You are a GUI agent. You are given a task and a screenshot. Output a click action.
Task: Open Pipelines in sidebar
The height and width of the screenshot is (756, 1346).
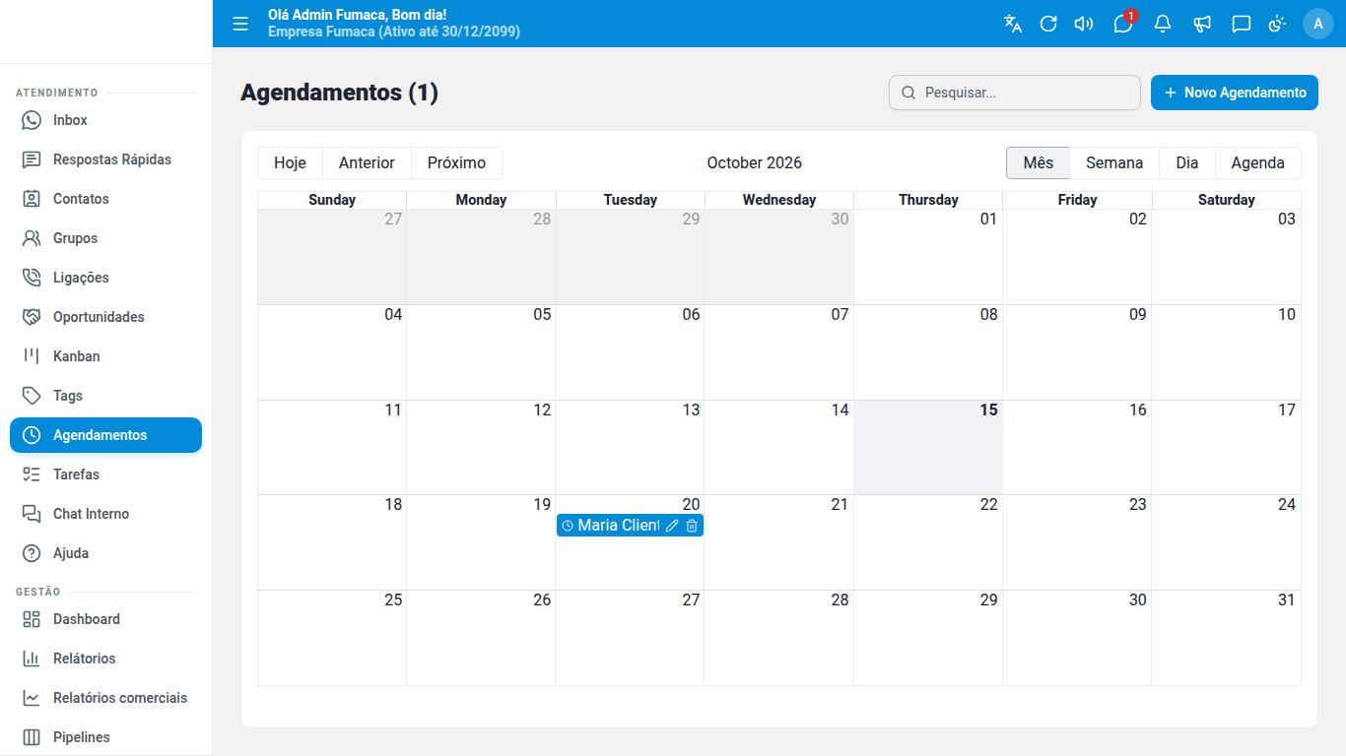pyautogui.click(x=105, y=737)
